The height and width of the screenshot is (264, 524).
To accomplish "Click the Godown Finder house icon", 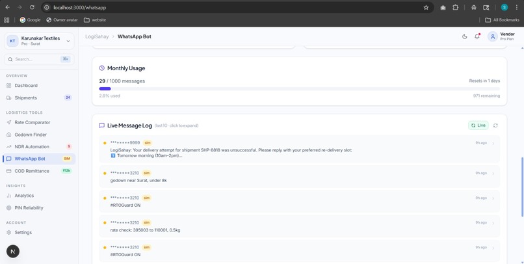I will tap(8, 135).
